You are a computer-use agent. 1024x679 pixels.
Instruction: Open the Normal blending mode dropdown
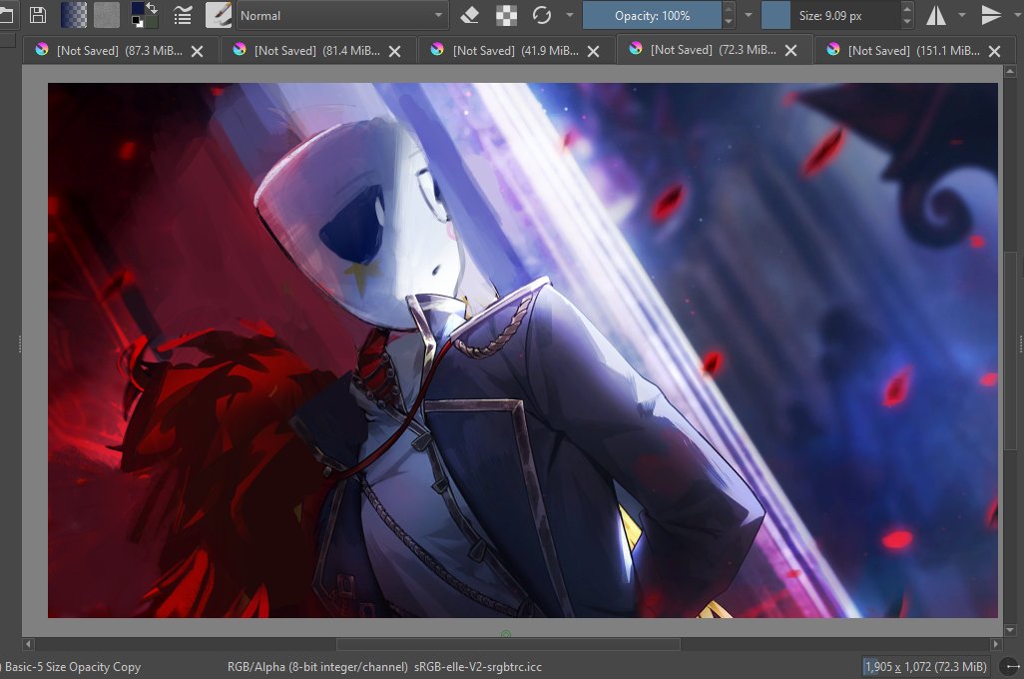tap(342, 15)
